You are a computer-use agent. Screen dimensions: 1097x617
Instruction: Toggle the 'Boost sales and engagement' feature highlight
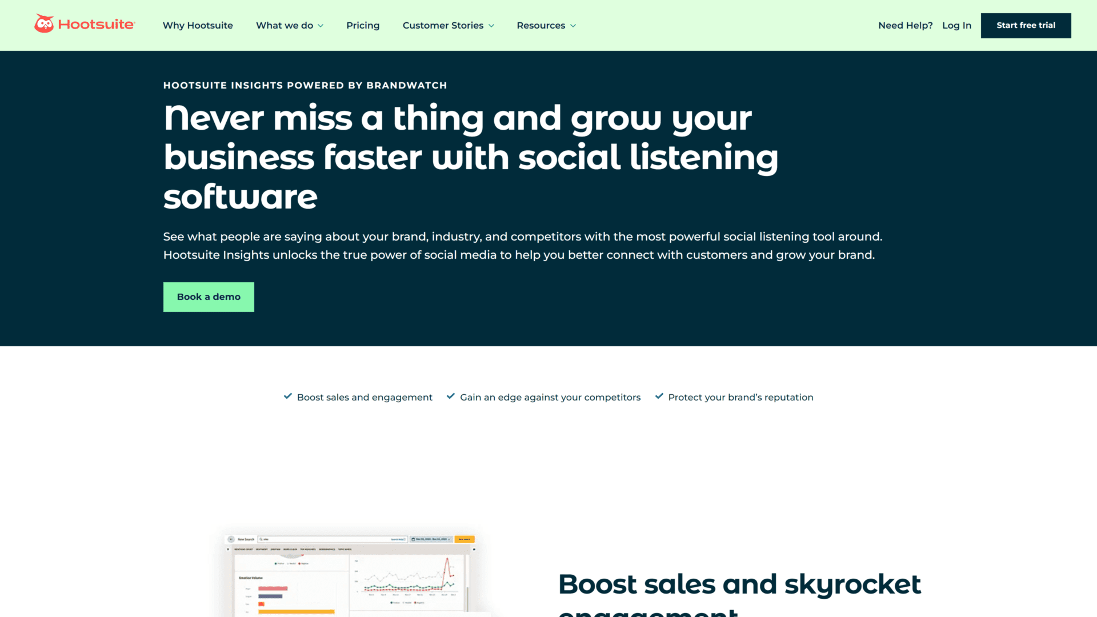(364, 397)
